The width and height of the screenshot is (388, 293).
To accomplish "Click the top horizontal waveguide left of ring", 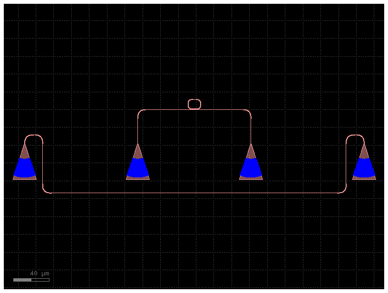I will [164, 110].
